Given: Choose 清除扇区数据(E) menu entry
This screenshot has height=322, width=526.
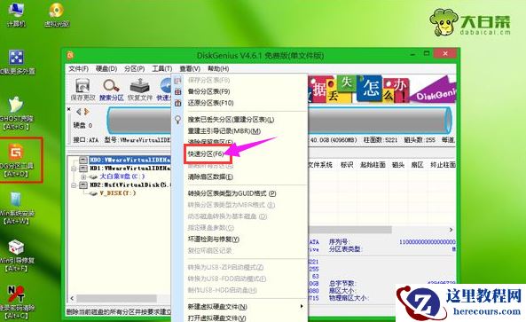Looking at the screenshot, I should [x=210, y=177].
